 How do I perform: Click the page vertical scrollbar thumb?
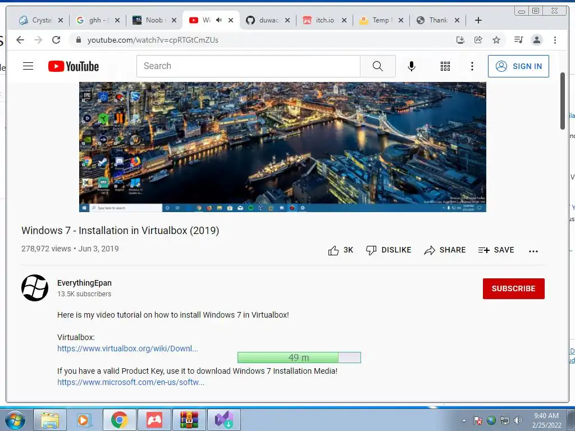tap(563, 101)
